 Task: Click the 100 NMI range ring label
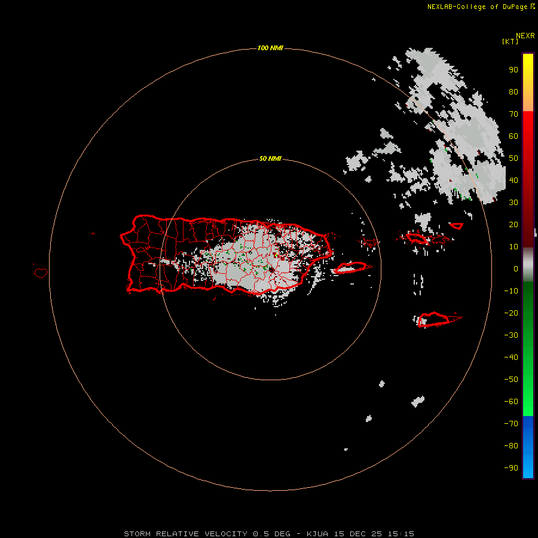click(270, 48)
